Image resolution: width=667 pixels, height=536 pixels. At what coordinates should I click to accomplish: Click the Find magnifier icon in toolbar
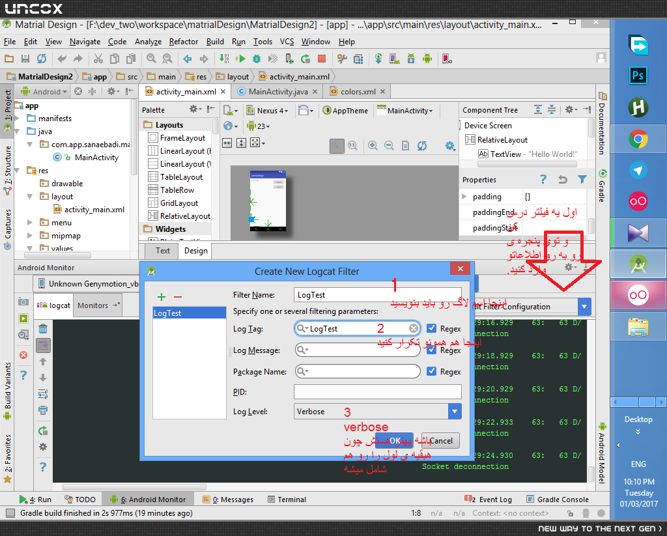(151, 59)
